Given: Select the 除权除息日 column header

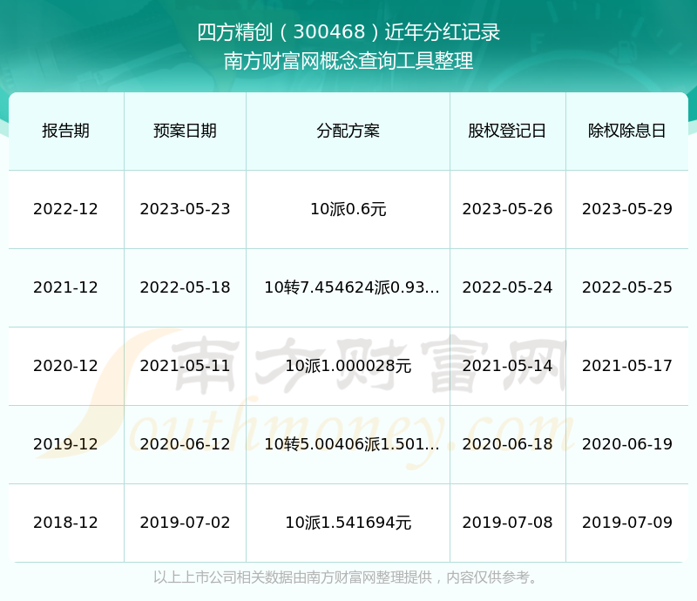Looking at the screenshot, I should coord(626,131).
